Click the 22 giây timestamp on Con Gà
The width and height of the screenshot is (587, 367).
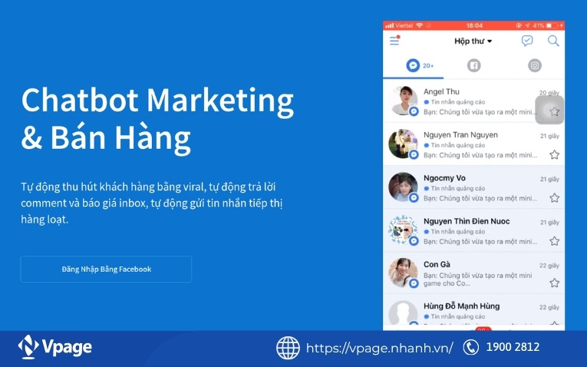click(549, 266)
